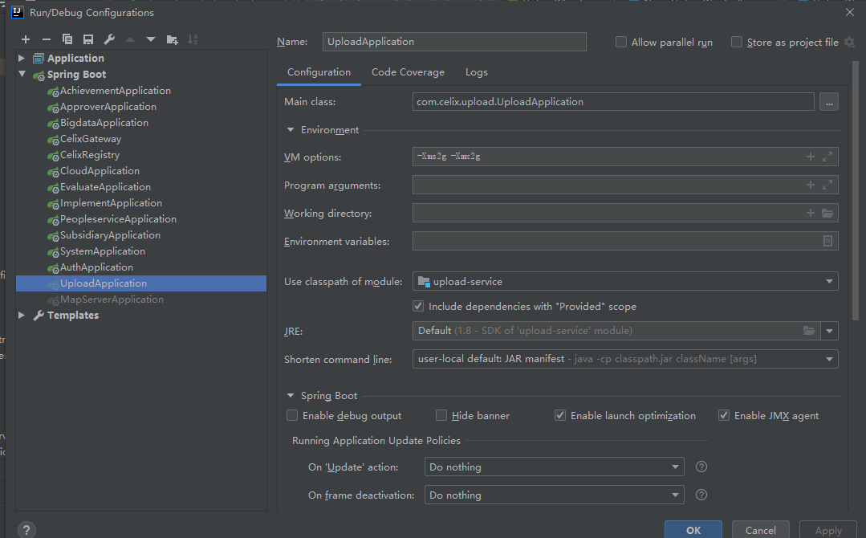The width and height of the screenshot is (866, 538).
Task: Insert macro in Working directory field
Action: pos(810,213)
